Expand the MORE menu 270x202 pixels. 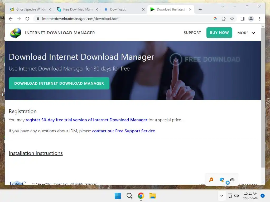pyautogui.click(x=246, y=33)
